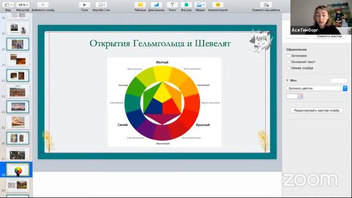Select slide 22 thumbnail
Viewport: 352px width, 198px height.
coord(18,75)
